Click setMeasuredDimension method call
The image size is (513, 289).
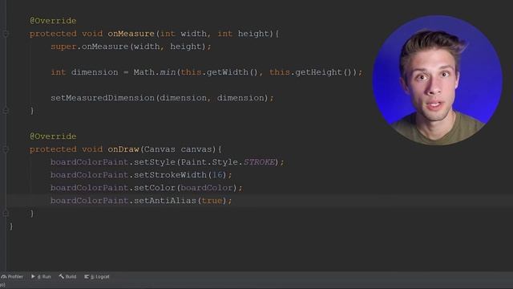[103, 98]
